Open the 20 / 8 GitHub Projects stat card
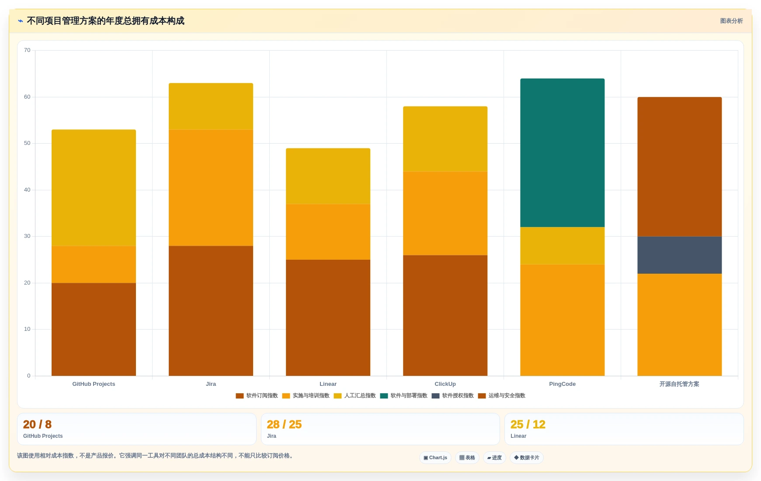This screenshot has height=481, width=761. (136, 429)
